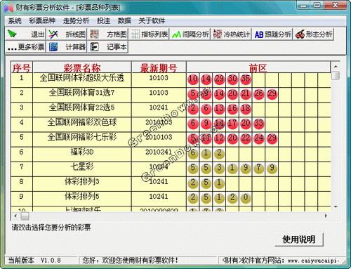Open the 折线图 line chart icon
The width and height of the screenshot is (351, 269).
[53, 34]
